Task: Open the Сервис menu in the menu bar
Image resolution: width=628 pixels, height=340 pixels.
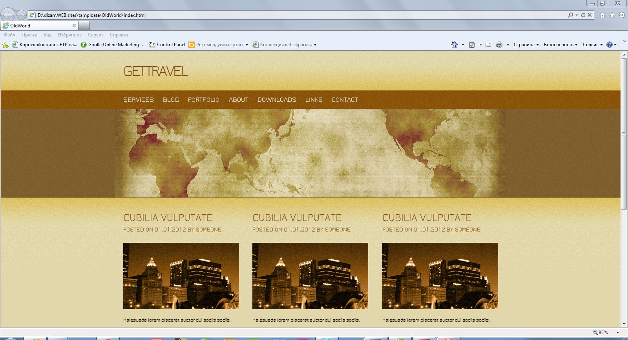Action: click(96, 35)
